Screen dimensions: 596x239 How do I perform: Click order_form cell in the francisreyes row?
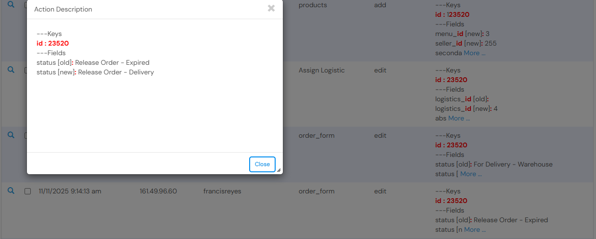coord(317,191)
